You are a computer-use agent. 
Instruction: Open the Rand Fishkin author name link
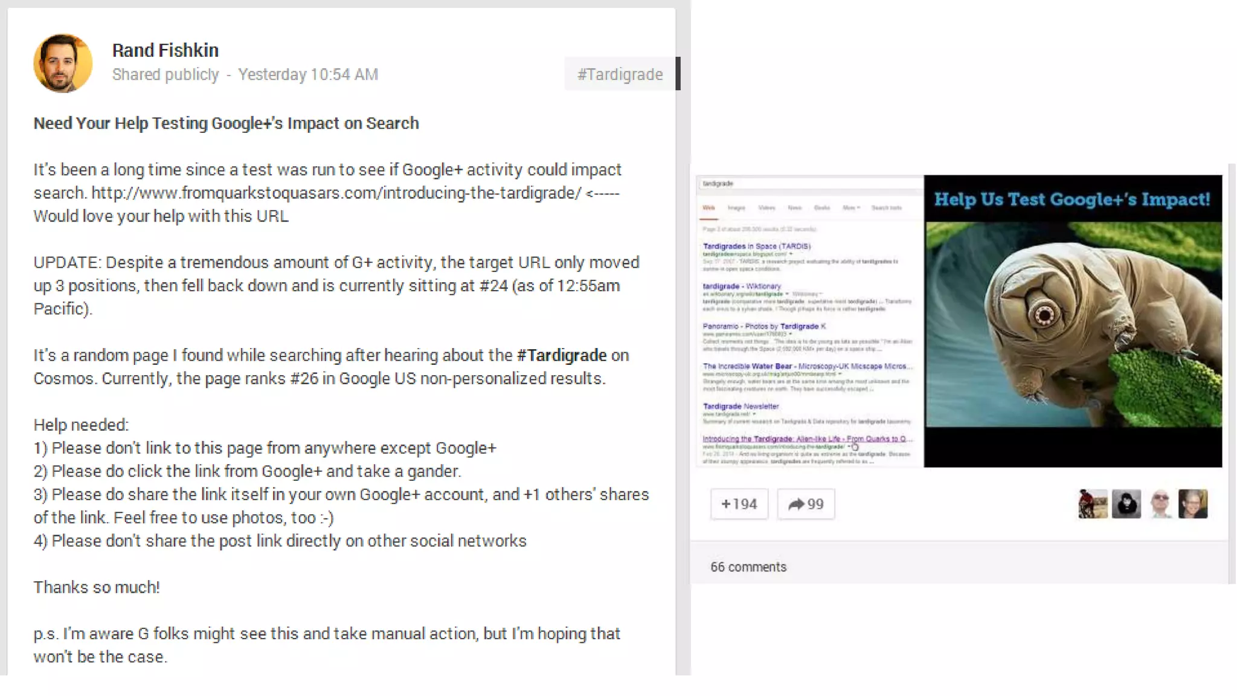coord(165,50)
